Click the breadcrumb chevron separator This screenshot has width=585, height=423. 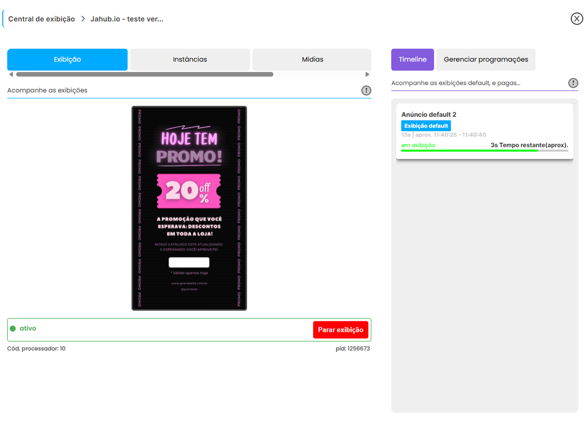pyautogui.click(x=83, y=19)
